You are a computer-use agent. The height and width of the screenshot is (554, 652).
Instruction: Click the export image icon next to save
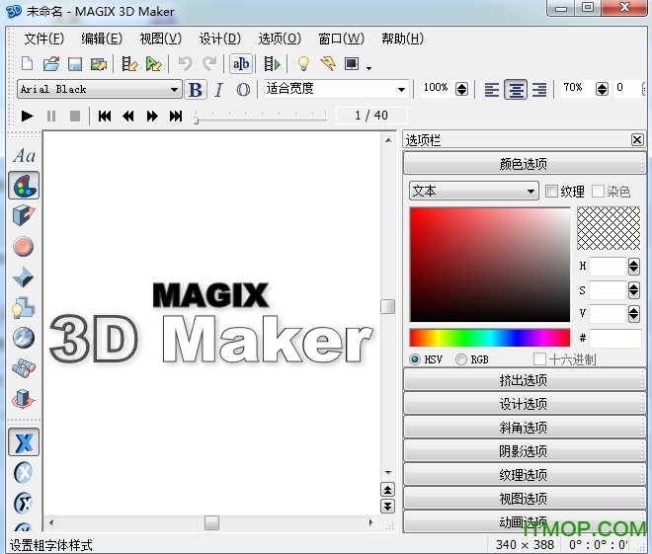pyautogui.click(x=99, y=63)
